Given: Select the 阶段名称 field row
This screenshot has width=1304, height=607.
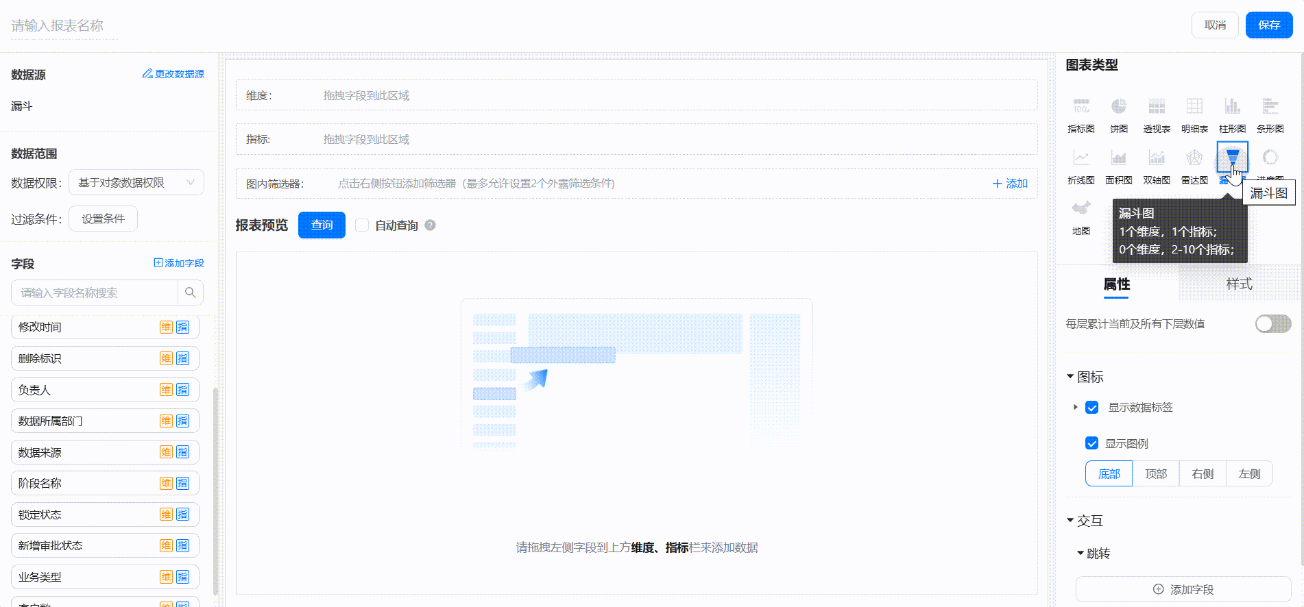Looking at the screenshot, I should 105,483.
